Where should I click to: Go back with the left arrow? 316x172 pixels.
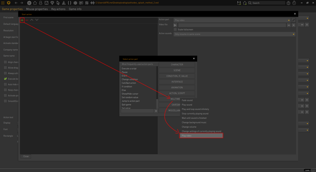pyautogui.click(x=16, y=3)
